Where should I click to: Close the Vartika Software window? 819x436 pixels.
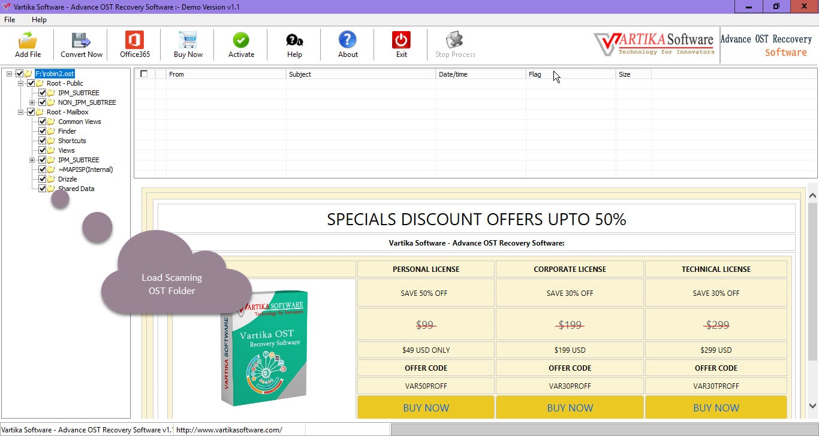pyautogui.click(x=804, y=6)
